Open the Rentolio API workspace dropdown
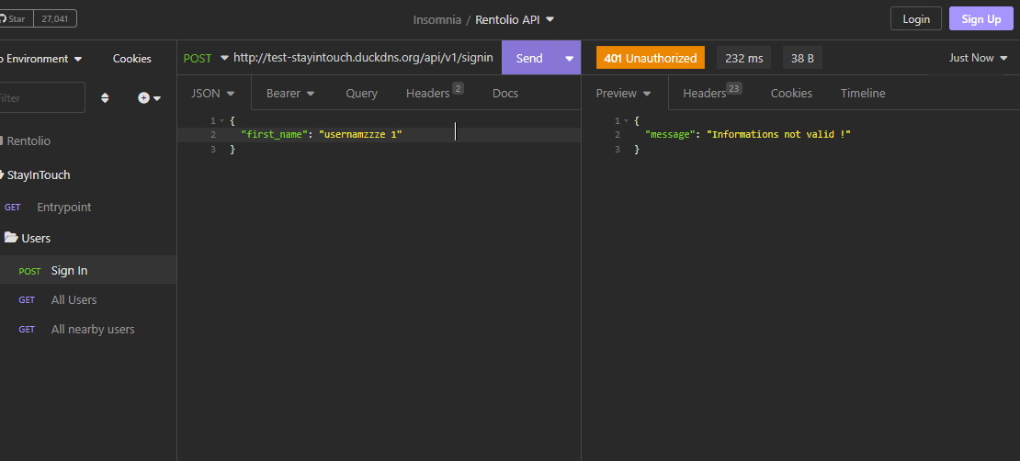The height and width of the screenshot is (461, 1020). [x=515, y=19]
